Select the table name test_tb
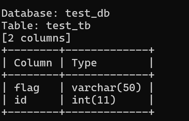Screen dimensions: 189x121 [68, 26]
